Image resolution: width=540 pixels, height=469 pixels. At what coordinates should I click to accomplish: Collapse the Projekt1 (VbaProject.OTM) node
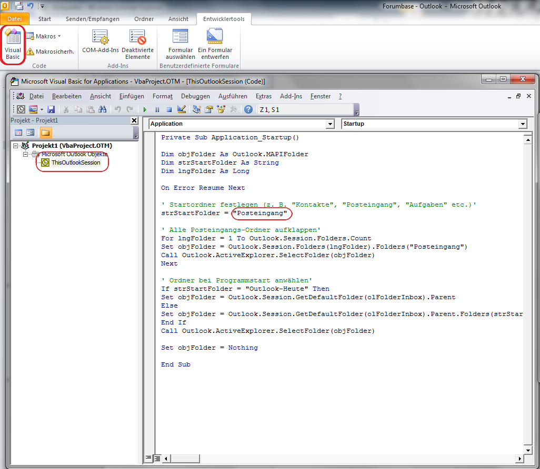pyautogui.click(x=15, y=146)
